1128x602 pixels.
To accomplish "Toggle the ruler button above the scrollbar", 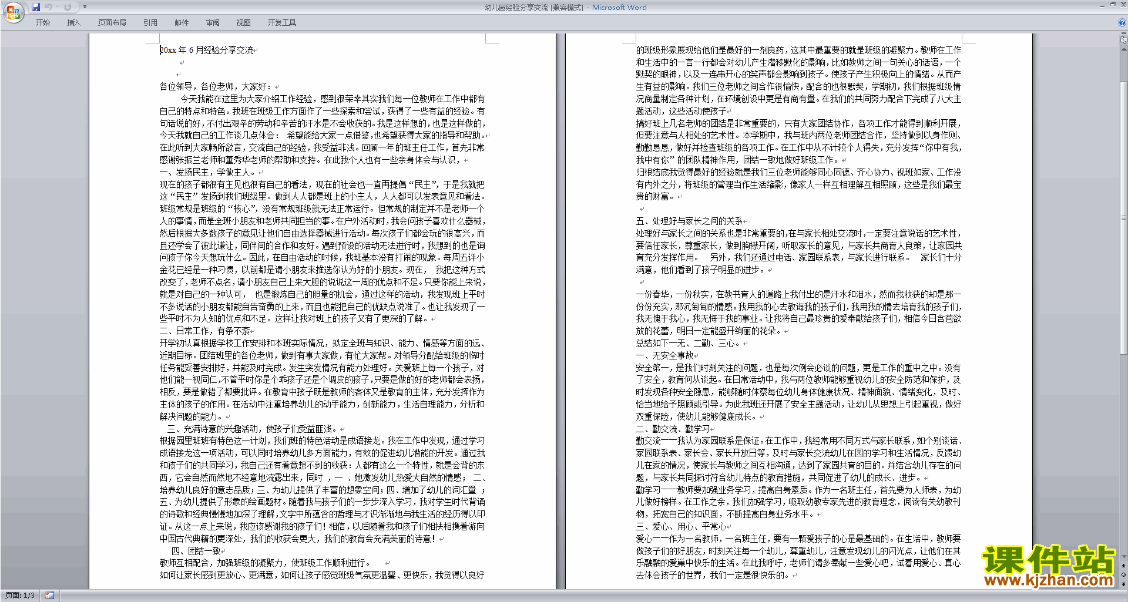I will pos(1123,41).
